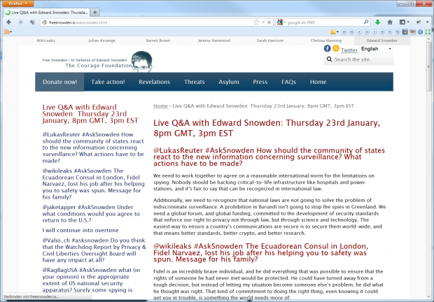Open the Julian Assange top bar link
The image size is (434, 302).
click(x=102, y=41)
